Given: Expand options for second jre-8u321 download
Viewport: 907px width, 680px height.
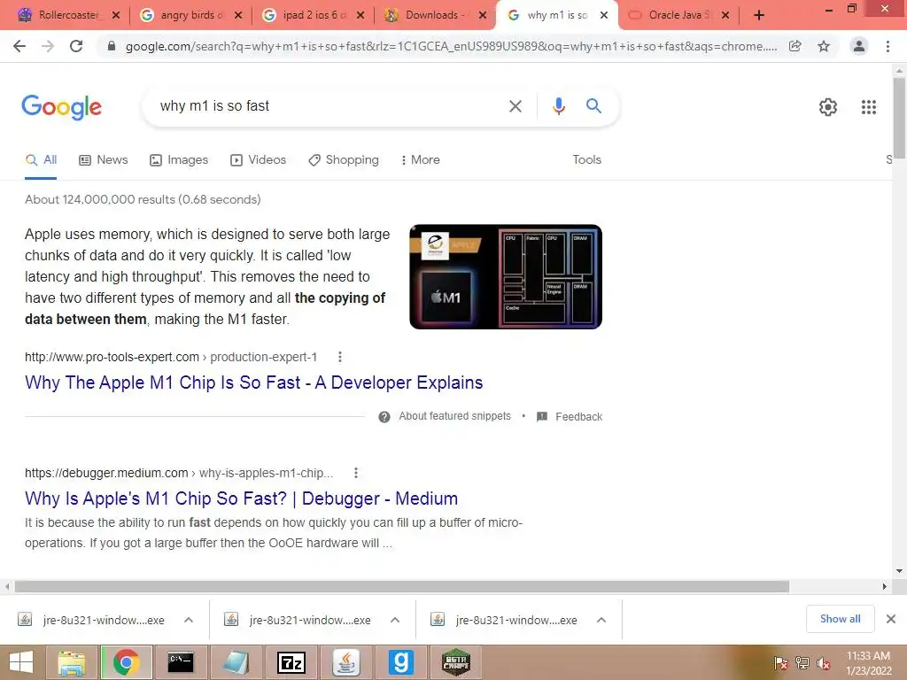Looking at the screenshot, I should [x=394, y=620].
